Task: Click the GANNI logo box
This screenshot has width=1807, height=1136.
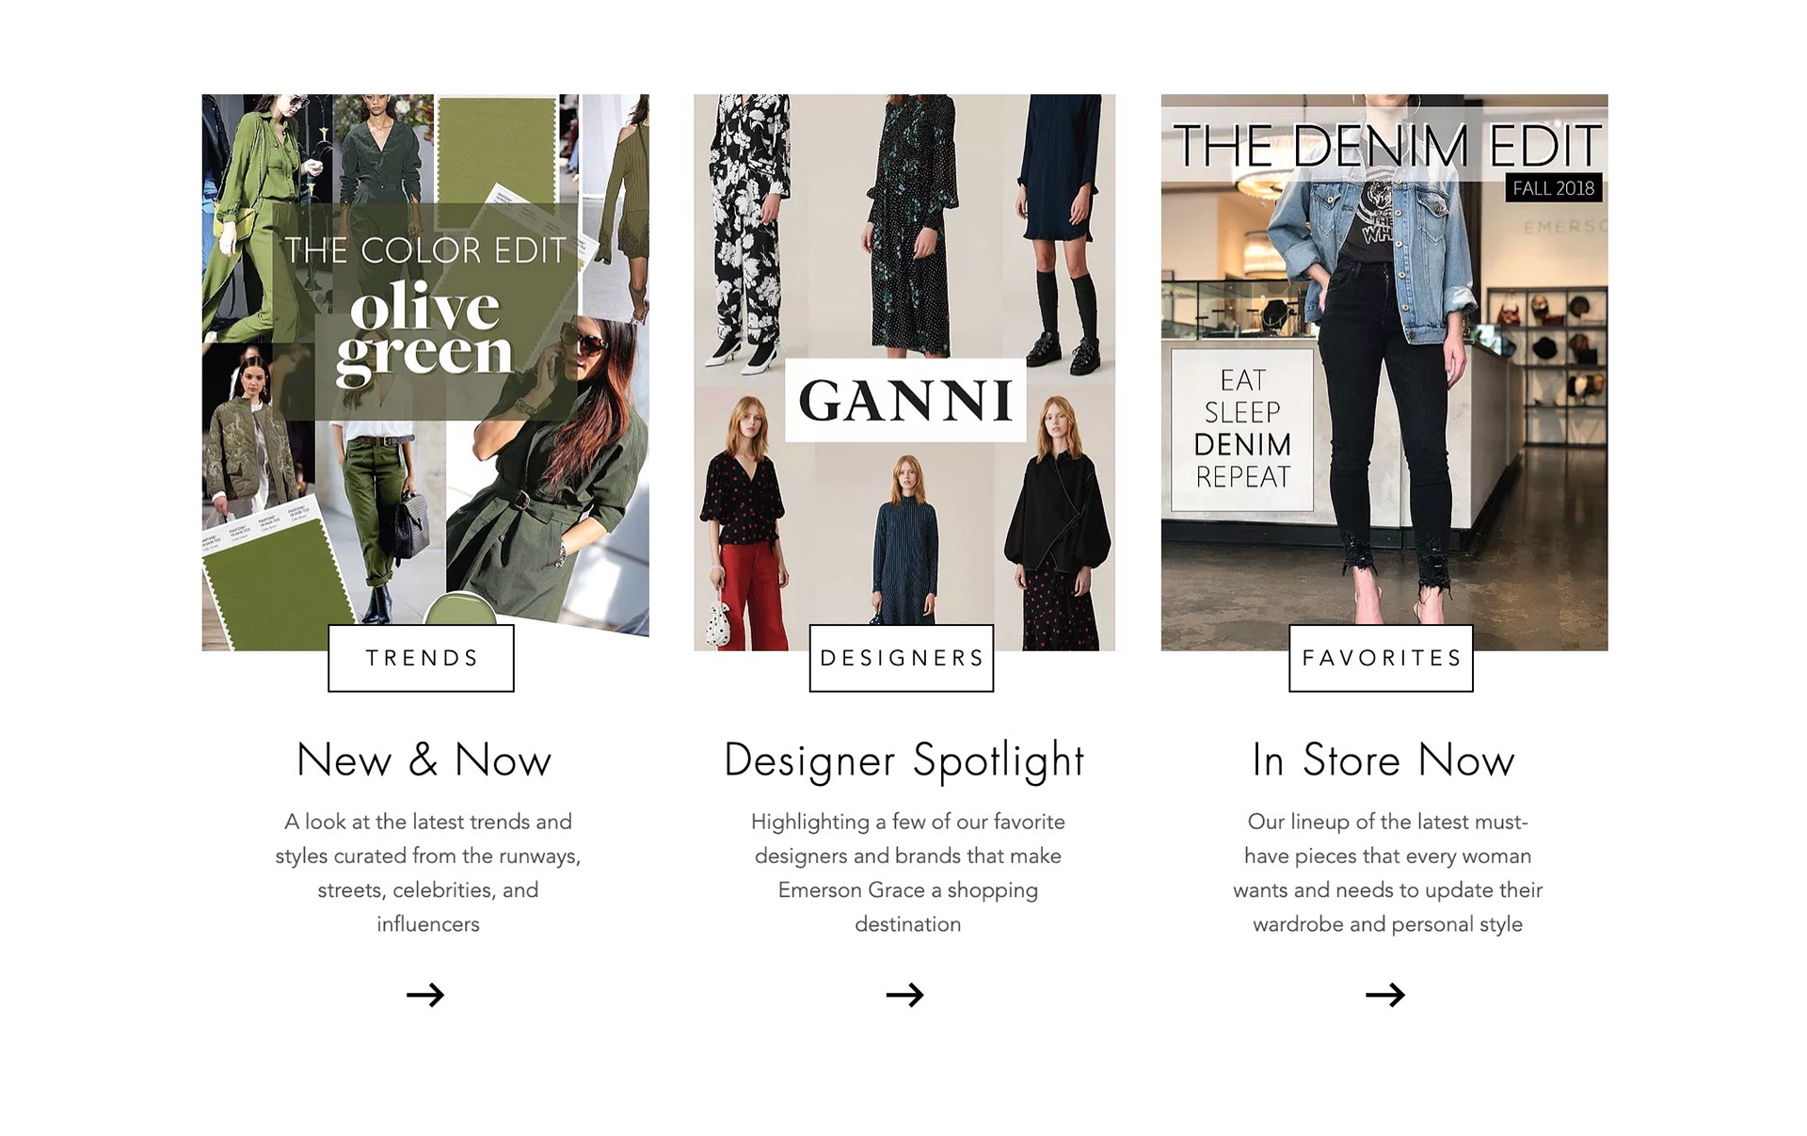Action: pyautogui.click(x=905, y=400)
